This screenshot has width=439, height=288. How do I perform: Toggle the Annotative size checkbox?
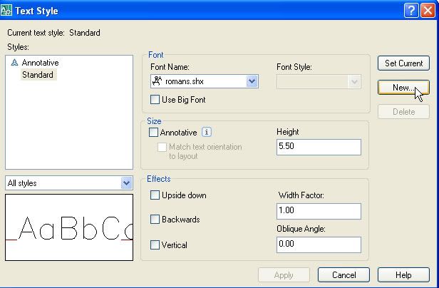pyautogui.click(x=154, y=132)
